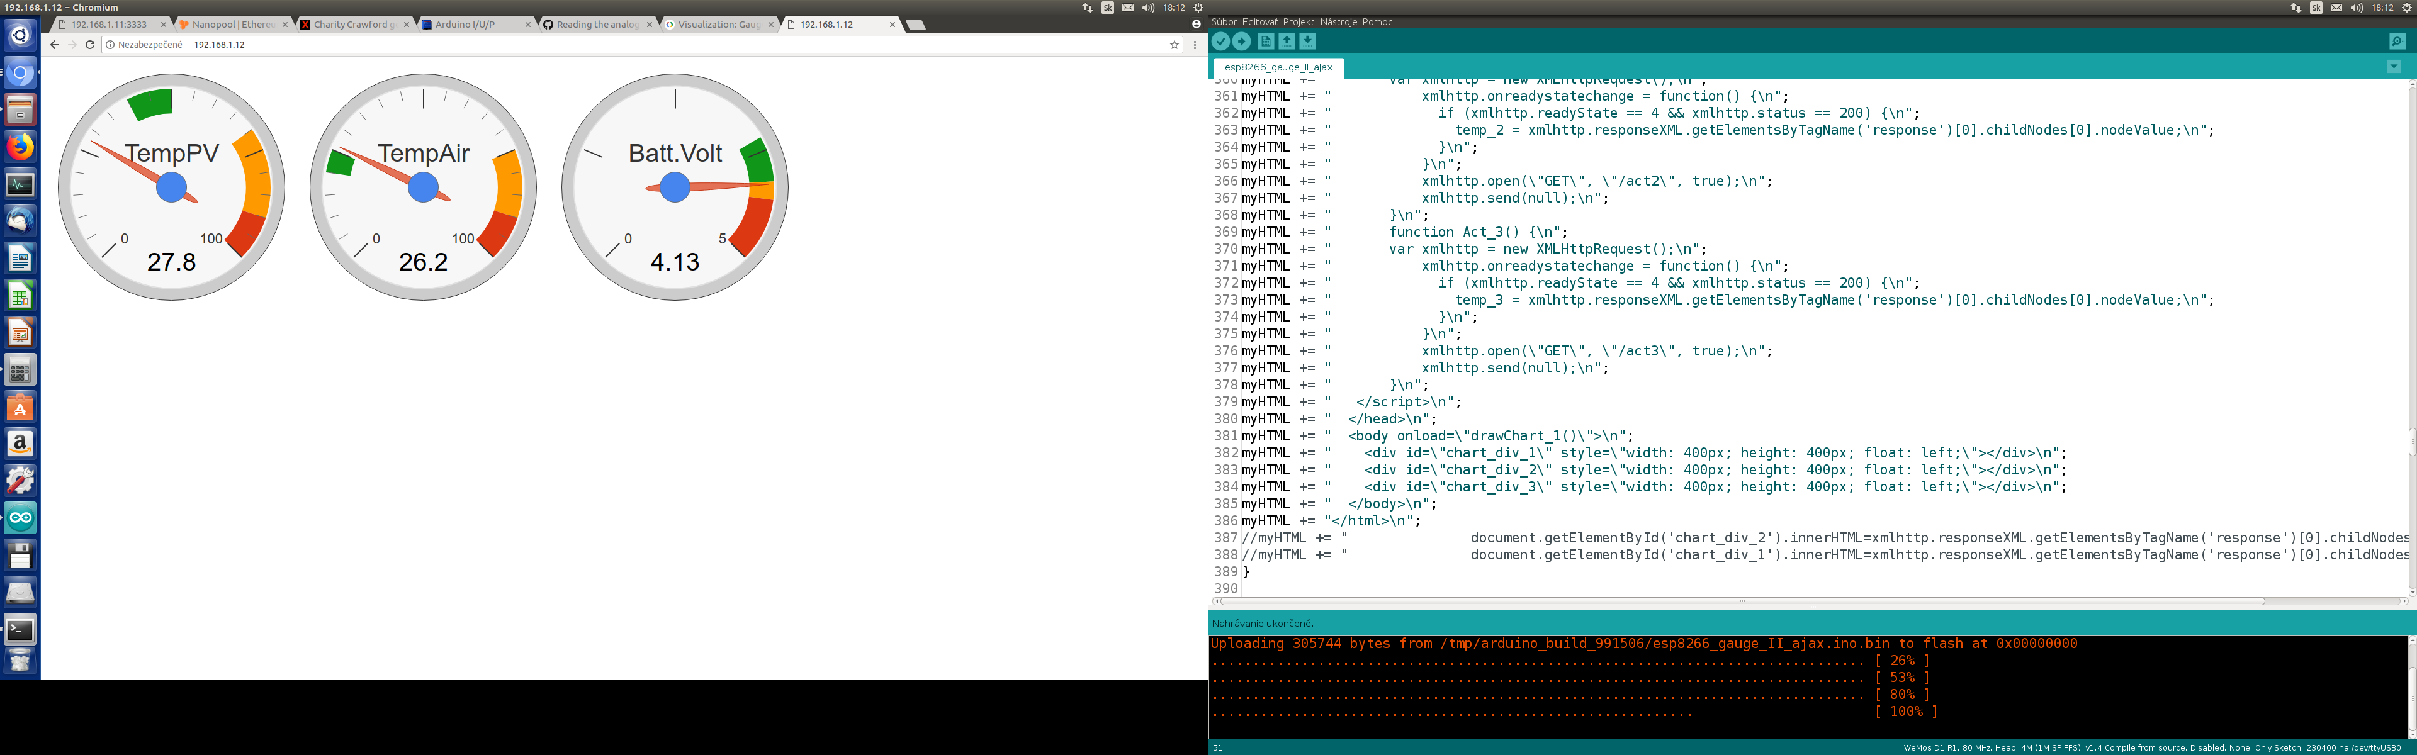
Task: Open the Sk keyboard layout indicator
Action: click(x=1107, y=8)
